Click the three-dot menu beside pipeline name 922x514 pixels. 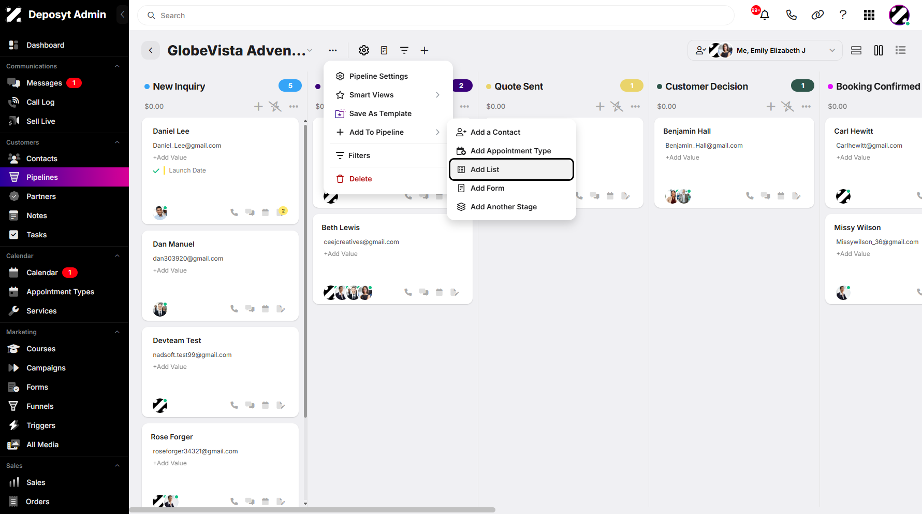click(x=333, y=50)
